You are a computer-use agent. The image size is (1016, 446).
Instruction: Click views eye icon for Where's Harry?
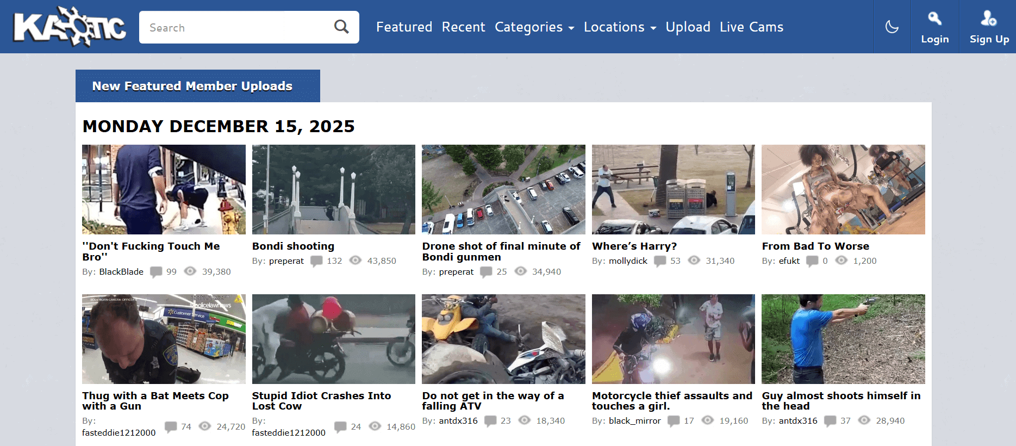pyautogui.click(x=694, y=261)
